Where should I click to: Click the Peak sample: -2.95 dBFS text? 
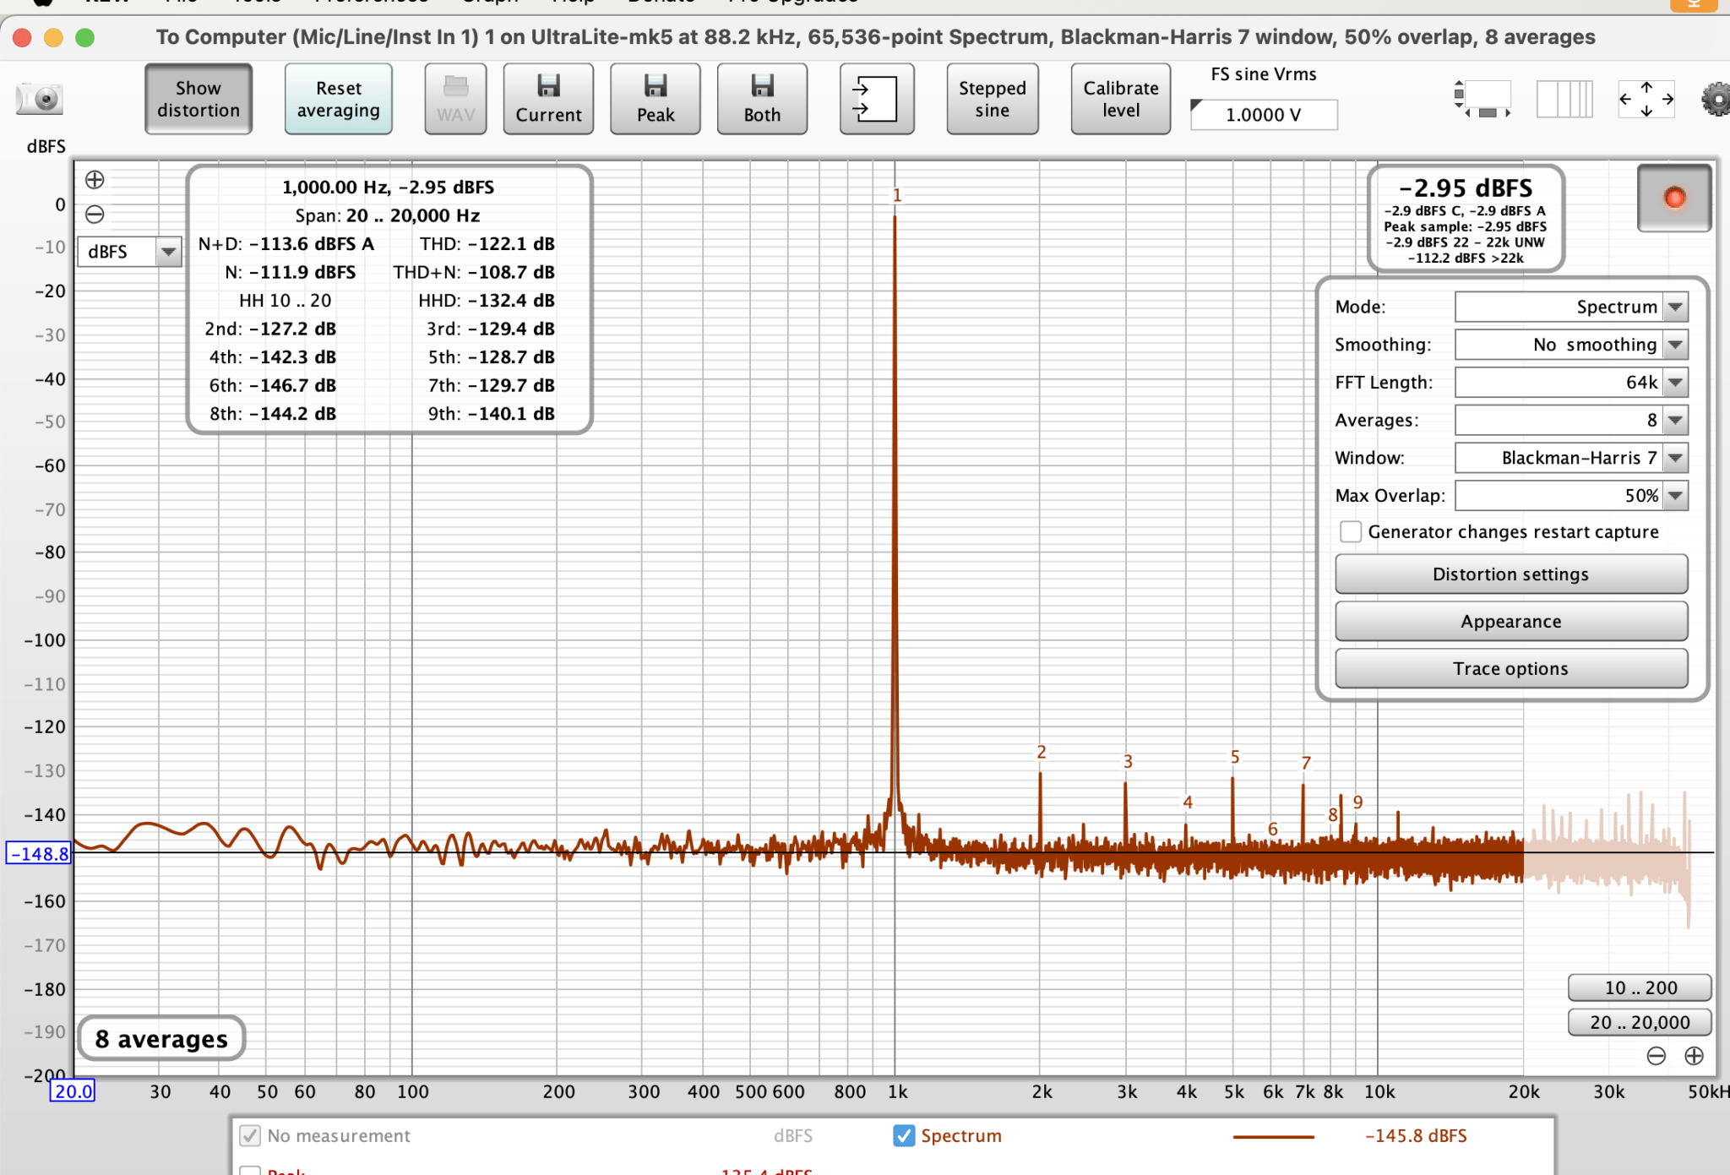click(x=1466, y=226)
